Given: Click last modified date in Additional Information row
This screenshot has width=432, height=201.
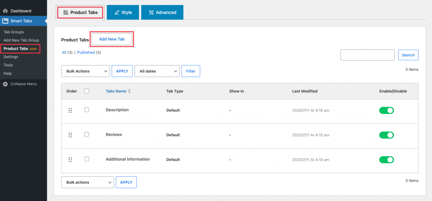Looking at the screenshot, I should [x=311, y=160].
